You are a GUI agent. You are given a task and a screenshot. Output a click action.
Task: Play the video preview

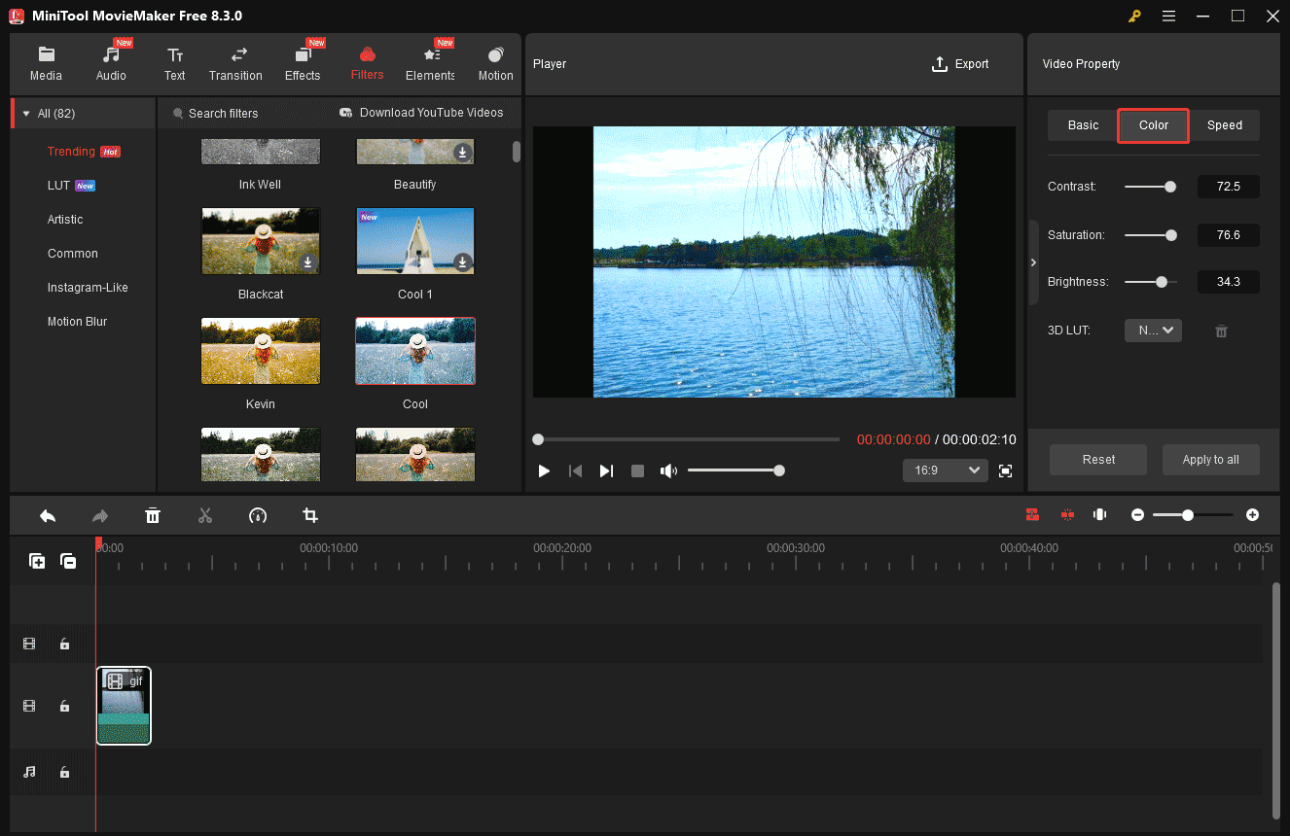click(x=544, y=470)
